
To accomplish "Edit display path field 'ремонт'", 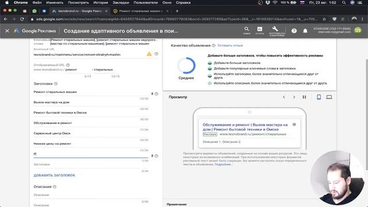I will pos(78,70).
